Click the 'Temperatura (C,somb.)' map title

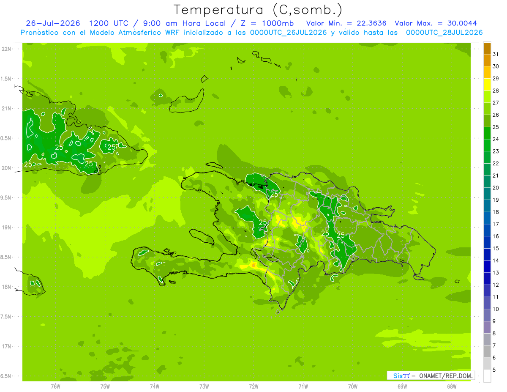click(258, 10)
